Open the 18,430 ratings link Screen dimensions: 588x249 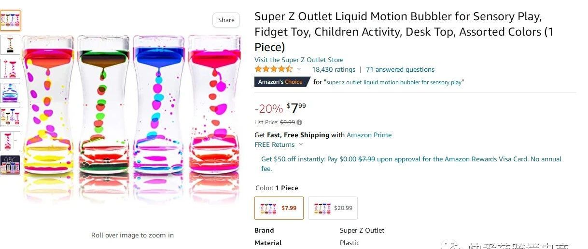click(x=334, y=69)
